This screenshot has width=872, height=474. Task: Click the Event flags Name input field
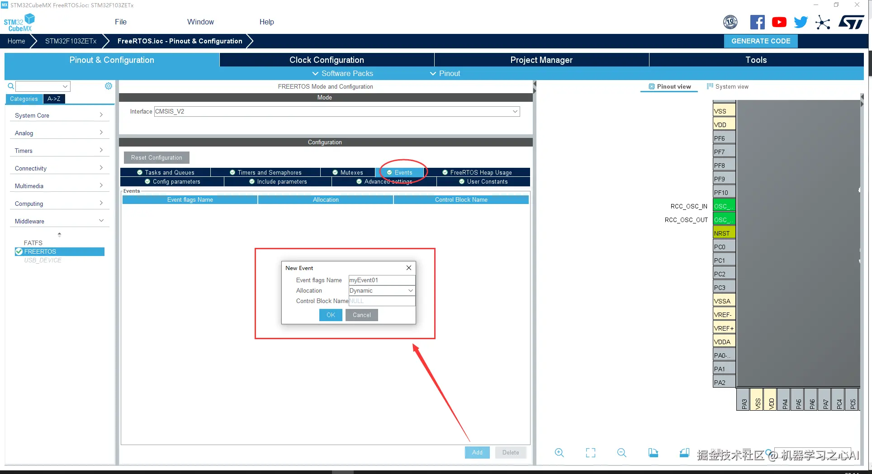[x=382, y=280]
